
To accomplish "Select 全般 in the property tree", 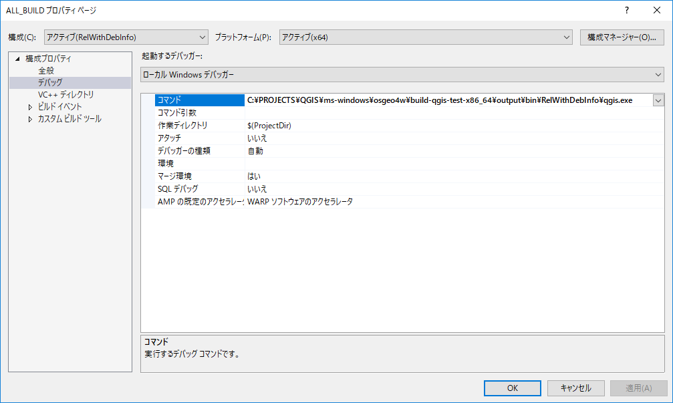I will pos(46,71).
